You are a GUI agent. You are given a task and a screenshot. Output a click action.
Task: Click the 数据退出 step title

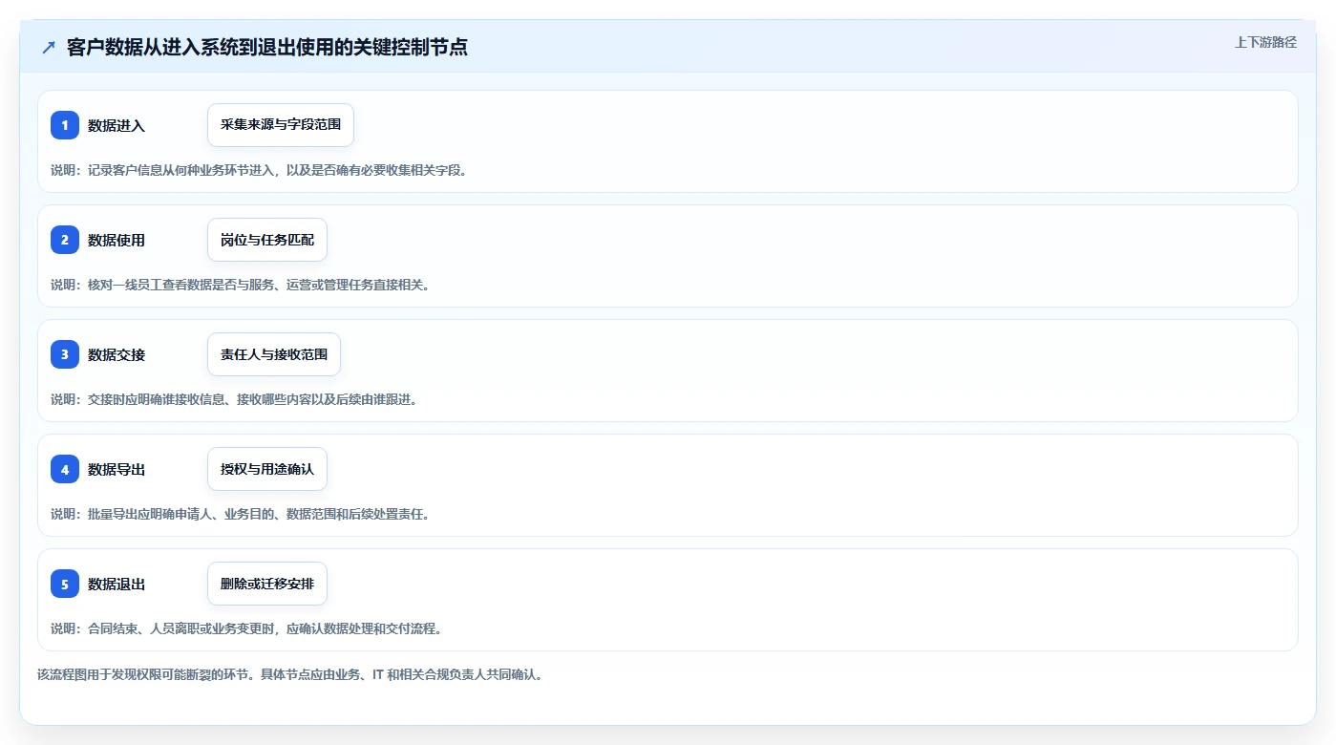(x=117, y=584)
